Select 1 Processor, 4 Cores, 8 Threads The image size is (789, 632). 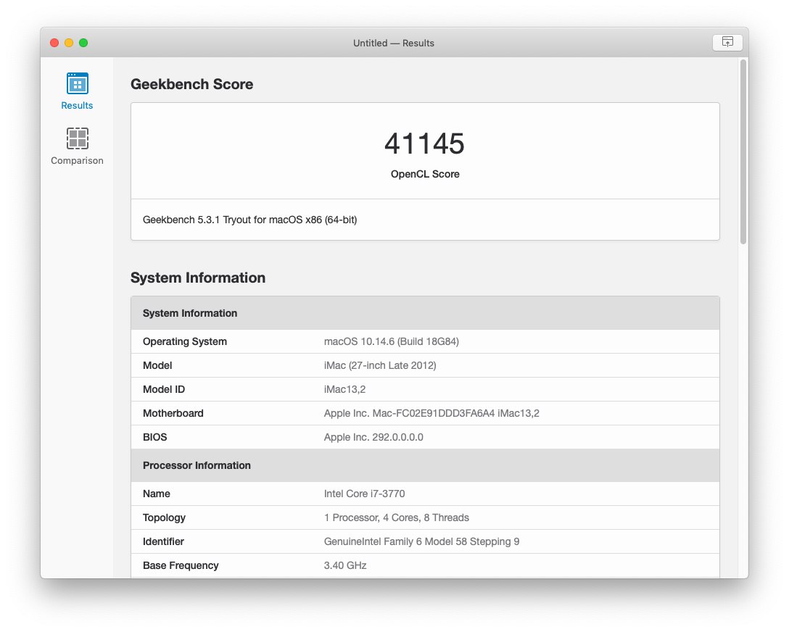click(397, 518)
